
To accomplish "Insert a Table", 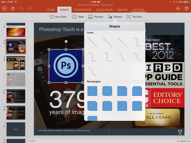I will pyautogui.click(x=78, y=17).
